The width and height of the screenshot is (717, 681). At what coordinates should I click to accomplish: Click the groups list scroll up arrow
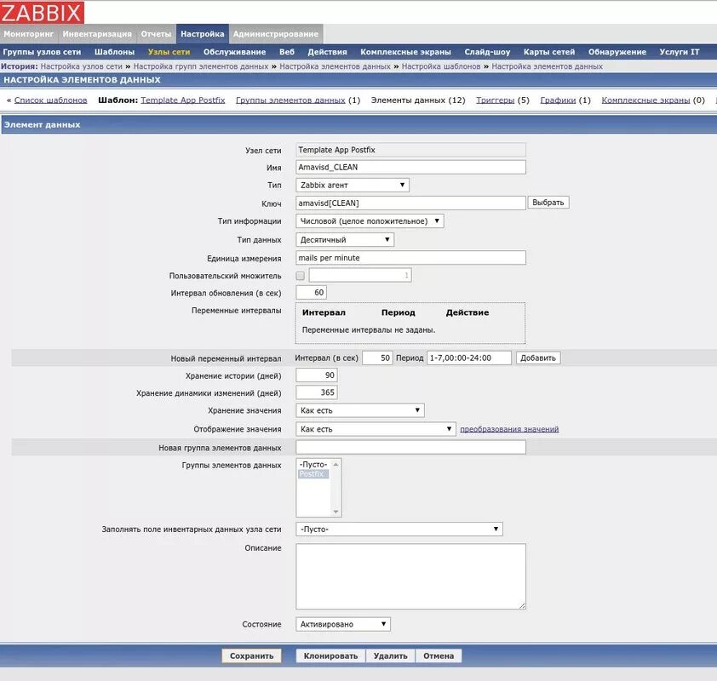(x=336, y=465)
